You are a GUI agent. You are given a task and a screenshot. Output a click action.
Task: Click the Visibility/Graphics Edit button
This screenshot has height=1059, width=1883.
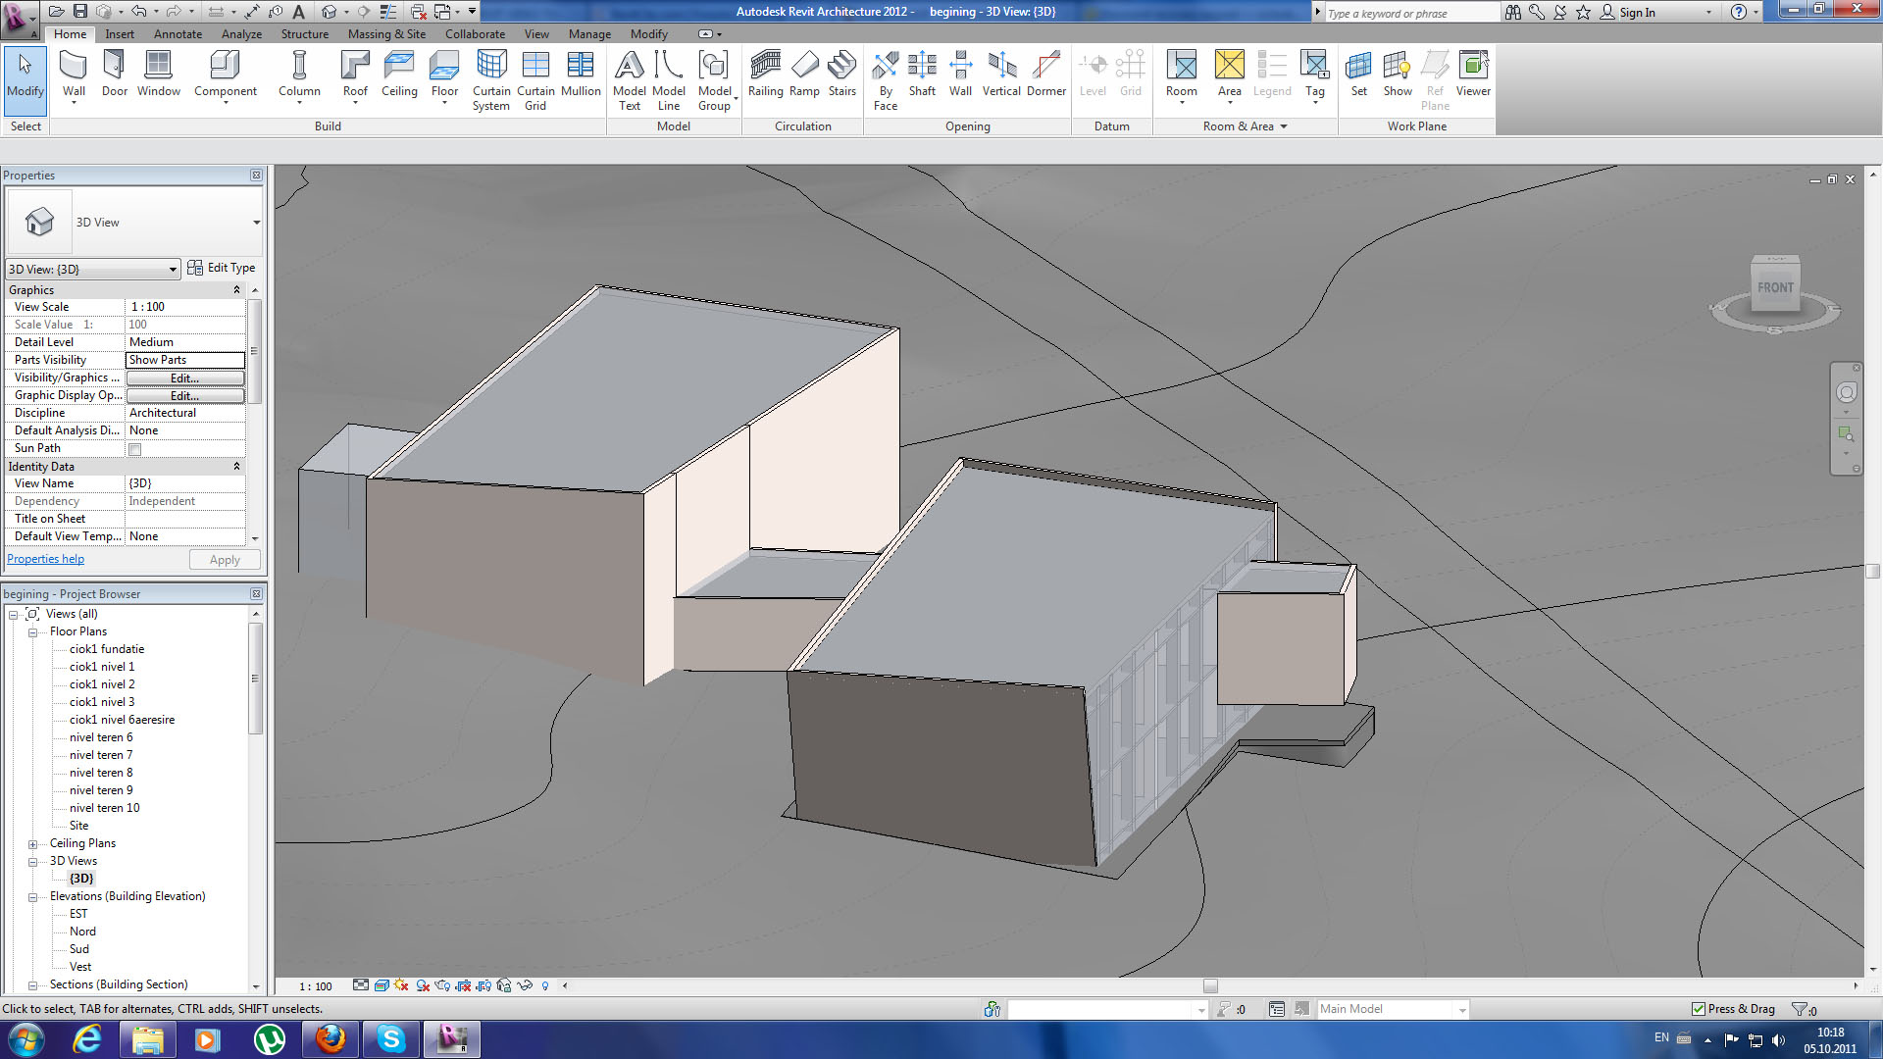tap(184, 378)
